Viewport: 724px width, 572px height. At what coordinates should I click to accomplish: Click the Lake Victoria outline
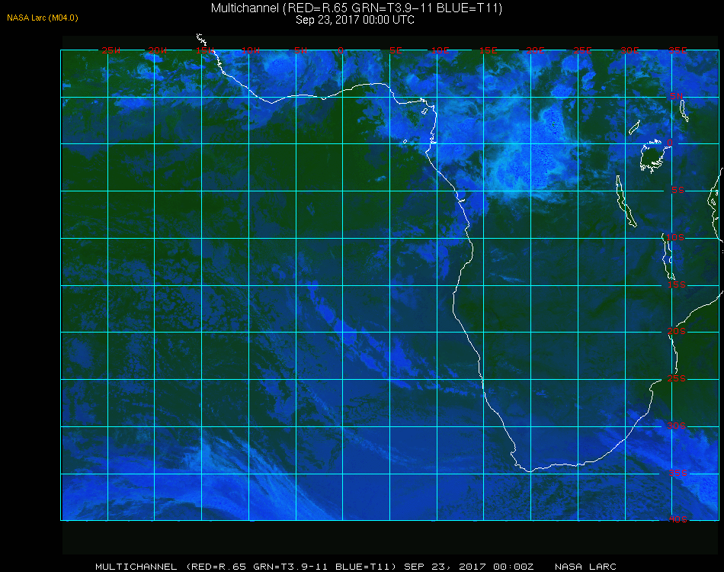(652, 156)
